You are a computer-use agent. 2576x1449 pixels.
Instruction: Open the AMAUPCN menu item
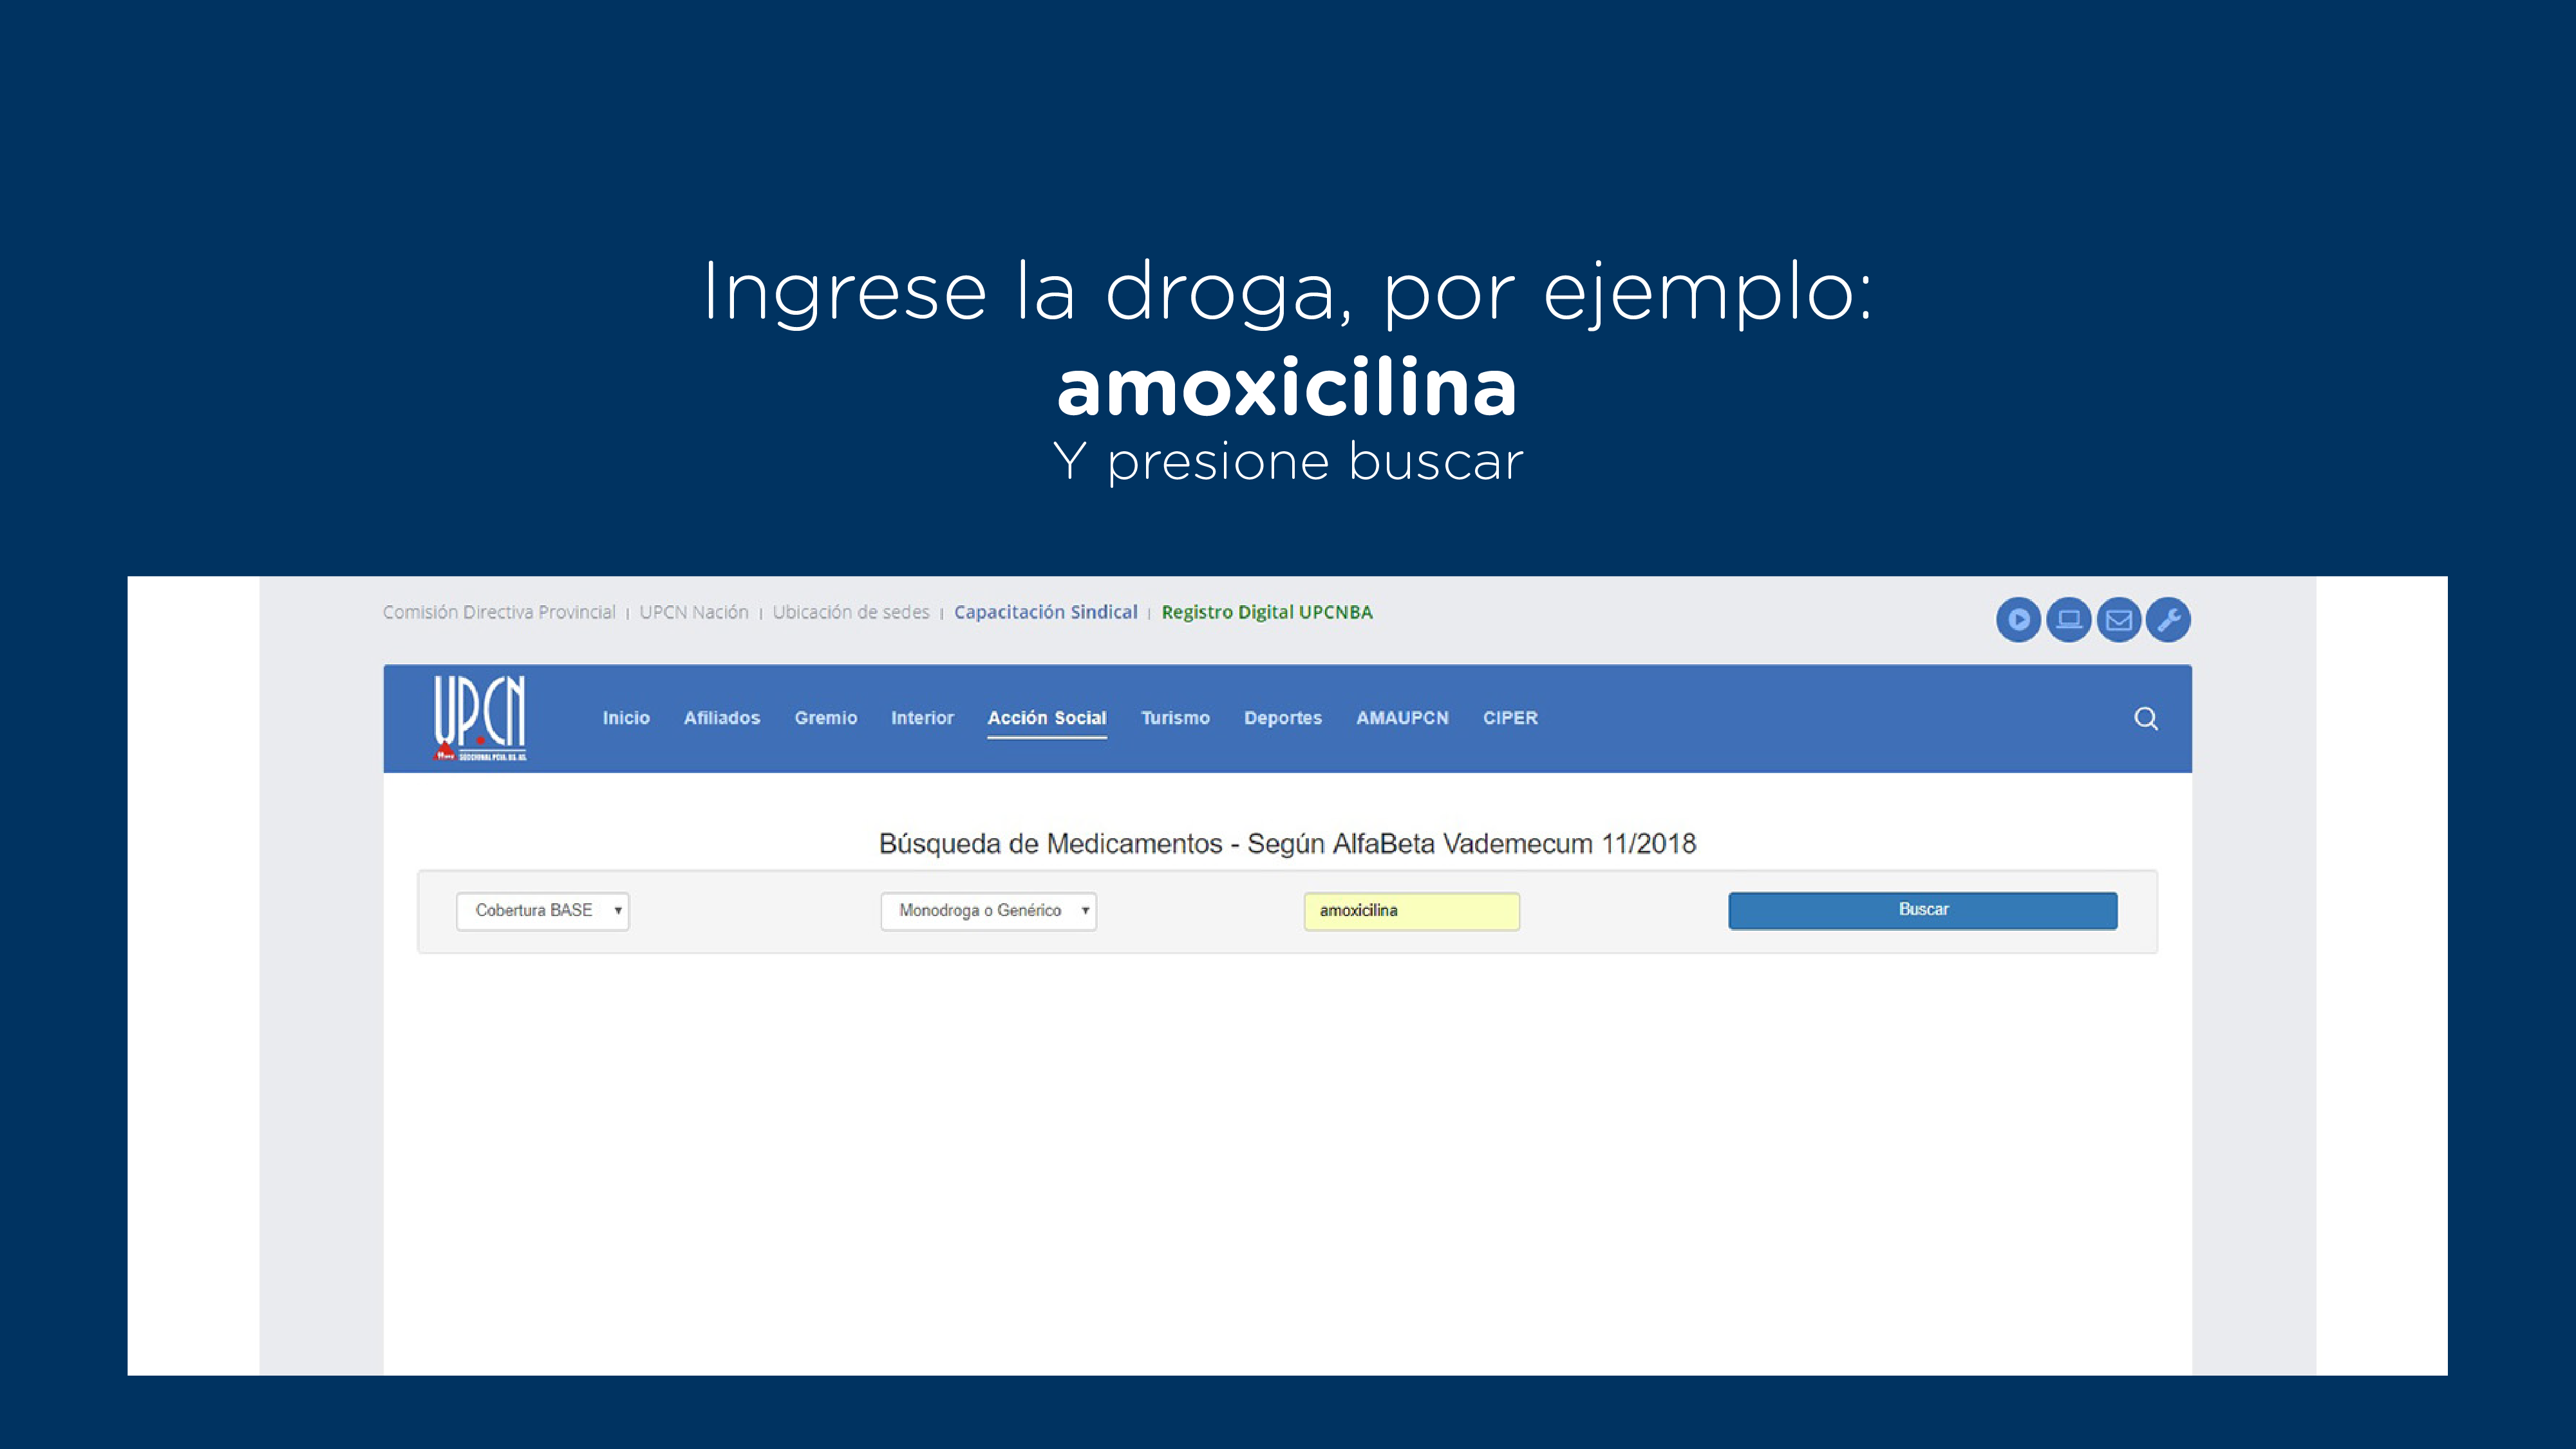click(x=1402, y=718)
